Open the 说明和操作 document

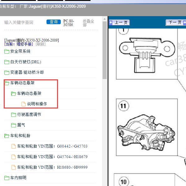pyautogui.click(x=37, y=104)
